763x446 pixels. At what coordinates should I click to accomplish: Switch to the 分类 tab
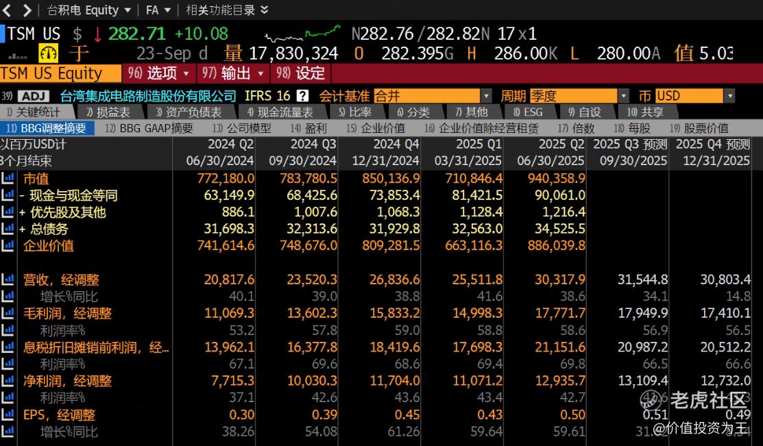pyautogui.click(x=413, y=112)
